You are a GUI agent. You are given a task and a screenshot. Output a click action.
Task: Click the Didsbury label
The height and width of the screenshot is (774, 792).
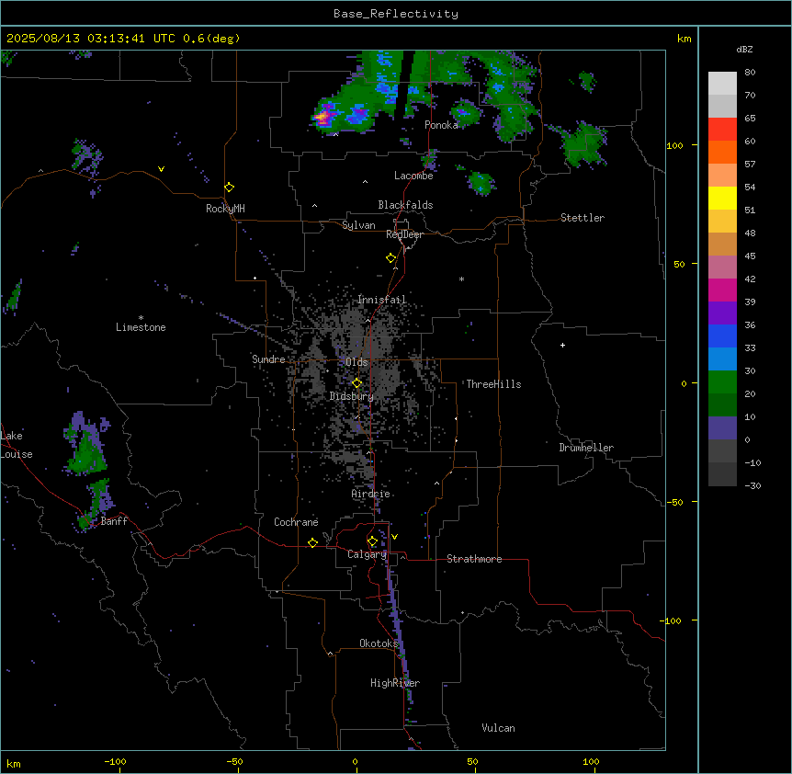[352, 396]
